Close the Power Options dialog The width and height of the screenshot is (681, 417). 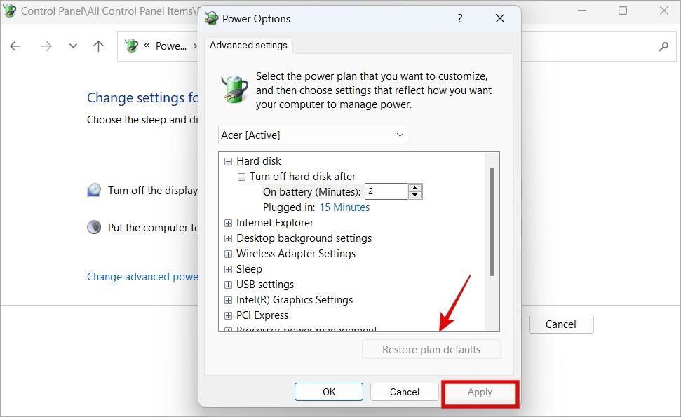tap(500, 18)
